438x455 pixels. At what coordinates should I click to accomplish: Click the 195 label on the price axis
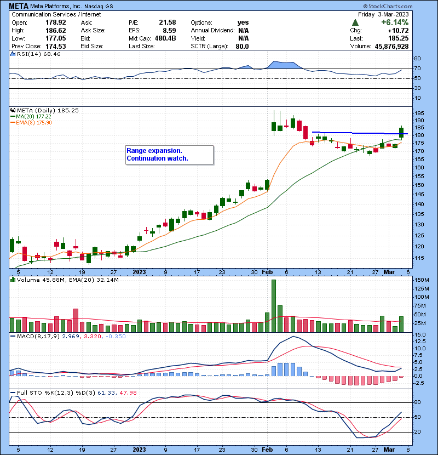419,113
